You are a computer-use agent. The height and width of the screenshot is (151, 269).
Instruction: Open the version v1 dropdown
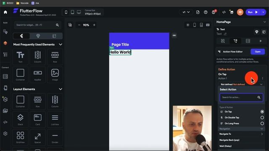pyautogui.click(x=186, y=12)
